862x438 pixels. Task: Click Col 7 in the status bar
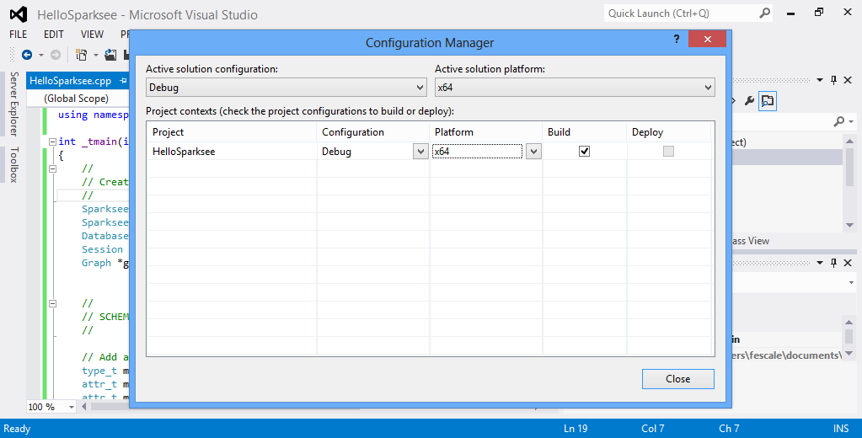pyautogui.click(x=652, y=429)
